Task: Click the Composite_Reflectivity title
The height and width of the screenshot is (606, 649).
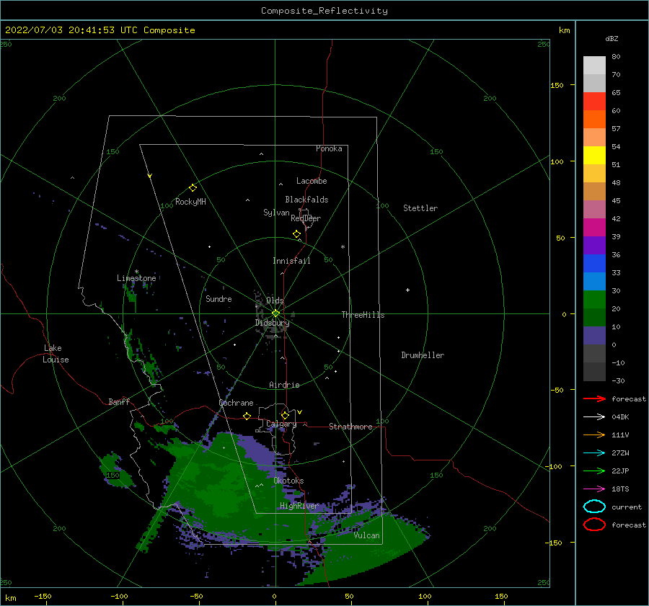Action: point(324,11)
